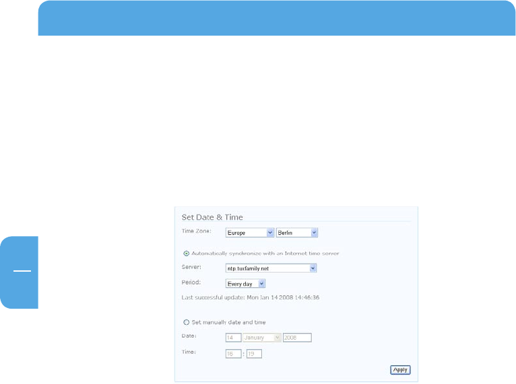The width and height of the screenshot is (516, 384).
Task: Click the Apply button
Action: (x=400, y=370)
